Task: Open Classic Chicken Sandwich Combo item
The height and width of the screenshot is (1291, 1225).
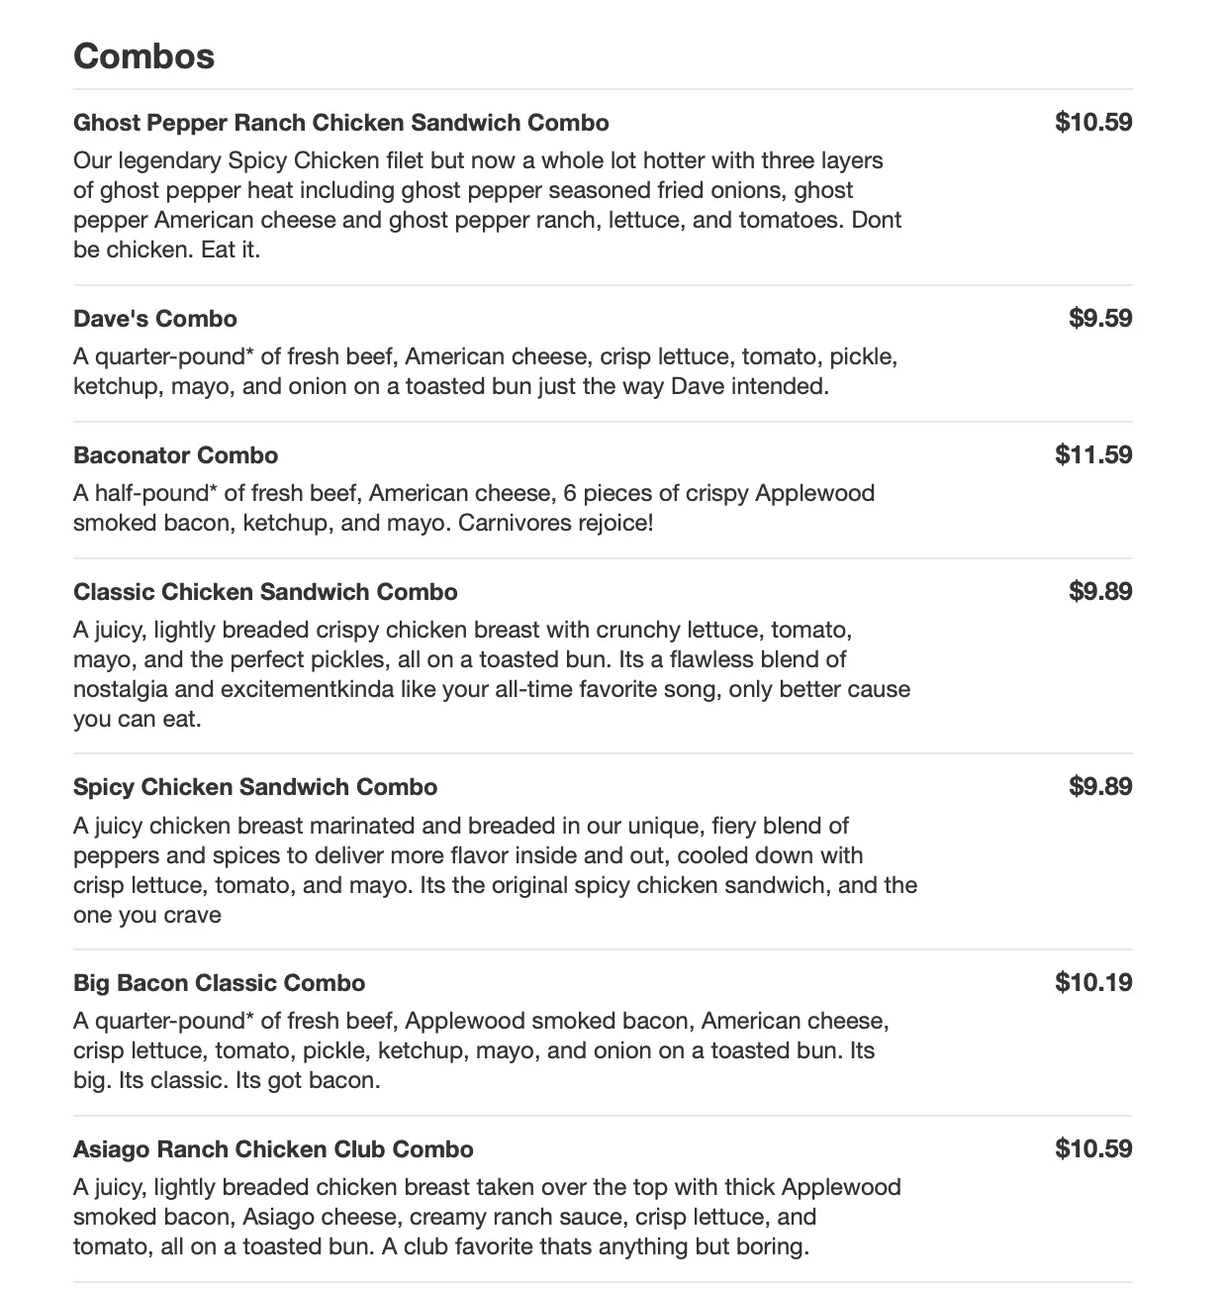Action: click(x=265, y=592)
